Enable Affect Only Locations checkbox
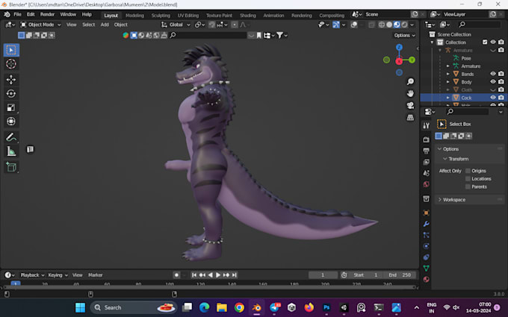This screenshot has height=317, width=508. pos(468,178)
